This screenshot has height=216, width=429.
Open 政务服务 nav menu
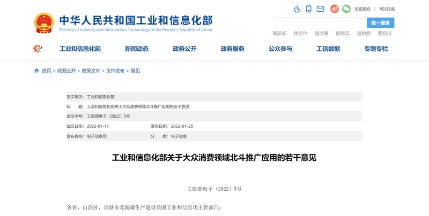click(x=233, y=49)
